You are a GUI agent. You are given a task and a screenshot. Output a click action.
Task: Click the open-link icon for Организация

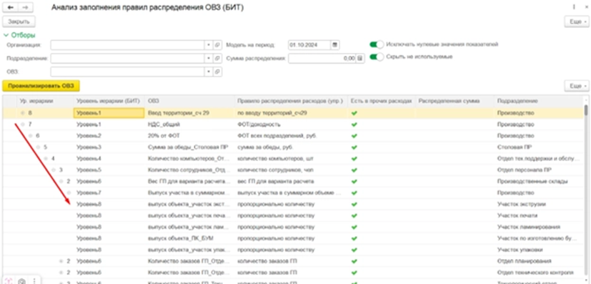click(217, 45)
